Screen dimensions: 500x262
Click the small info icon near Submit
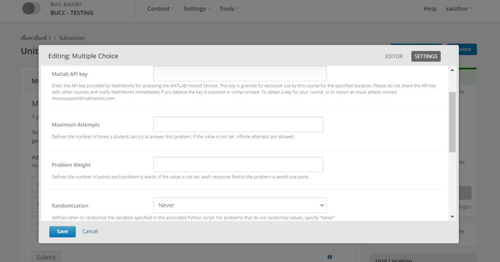pyautogui.click(x=330, y=257)
